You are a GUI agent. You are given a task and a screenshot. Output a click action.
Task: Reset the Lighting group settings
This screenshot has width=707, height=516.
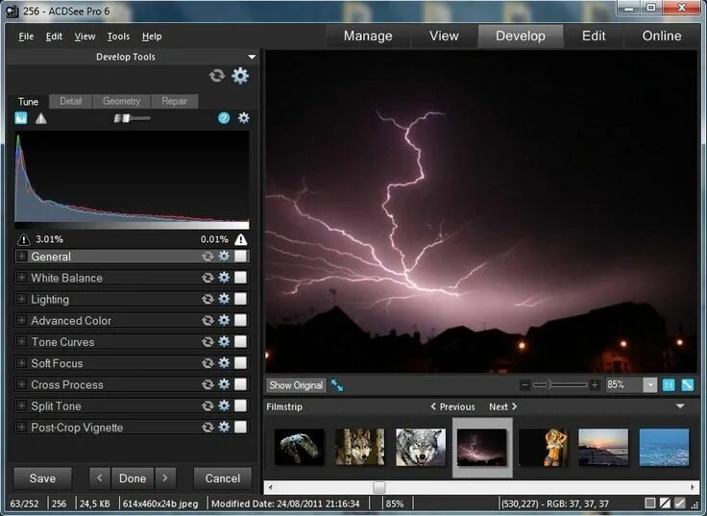click(x=207, y=299)
